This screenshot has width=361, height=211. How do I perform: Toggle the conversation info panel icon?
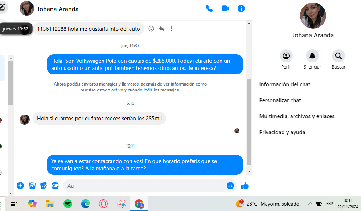(x=241, y=8)
